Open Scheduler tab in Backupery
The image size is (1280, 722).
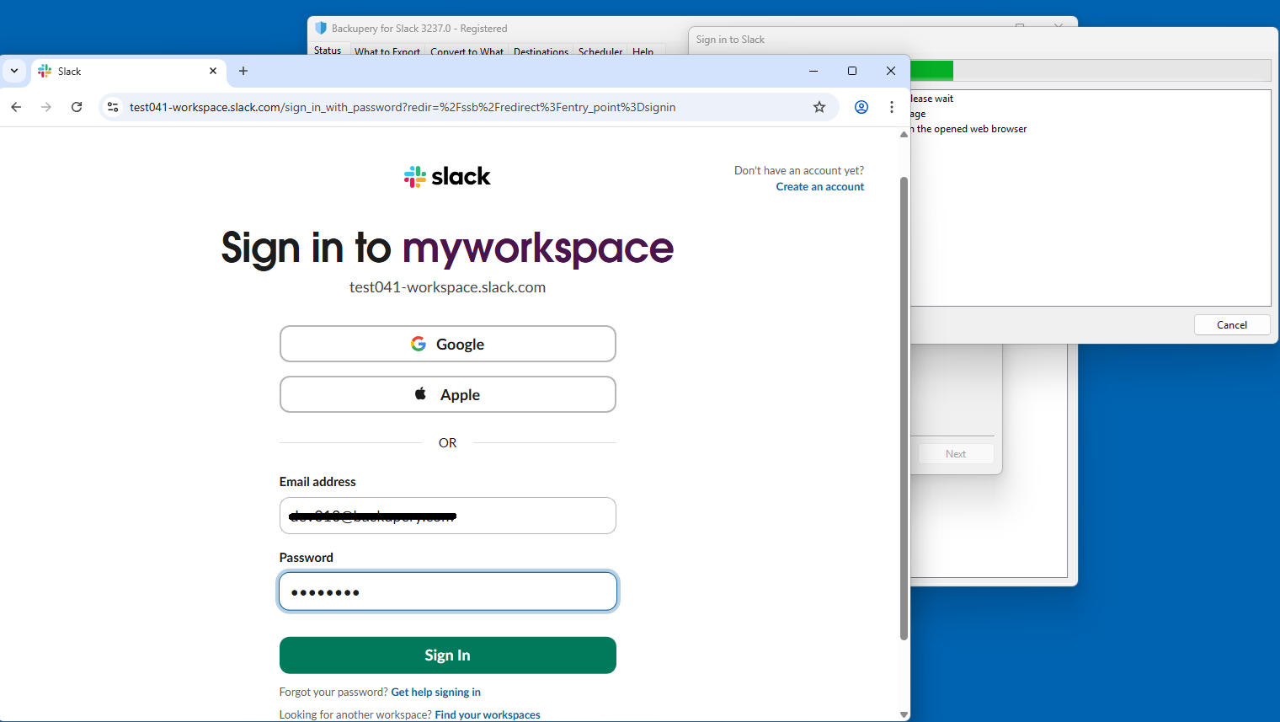pos(600,51)
